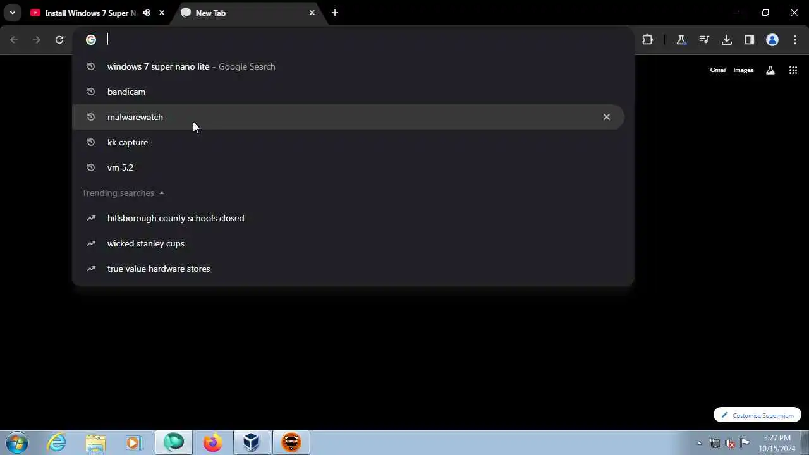This screenshot has width=809, height=455.
Task: Open Chrome Labs flask icon in toolbar
Action: point(681,40)
